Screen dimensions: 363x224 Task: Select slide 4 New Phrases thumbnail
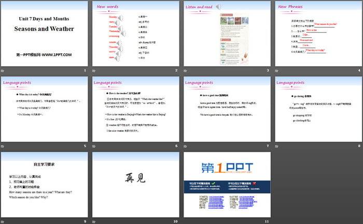point(318,34)
